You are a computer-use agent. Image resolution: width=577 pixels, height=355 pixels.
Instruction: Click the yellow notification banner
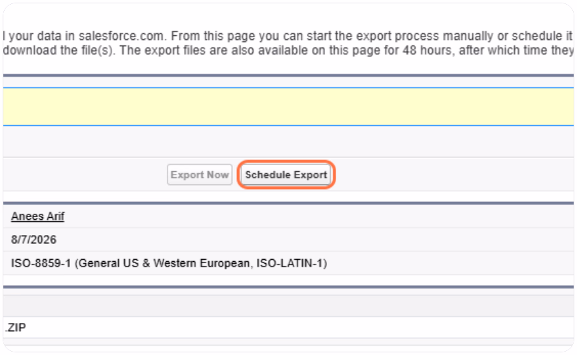[288, 107]
